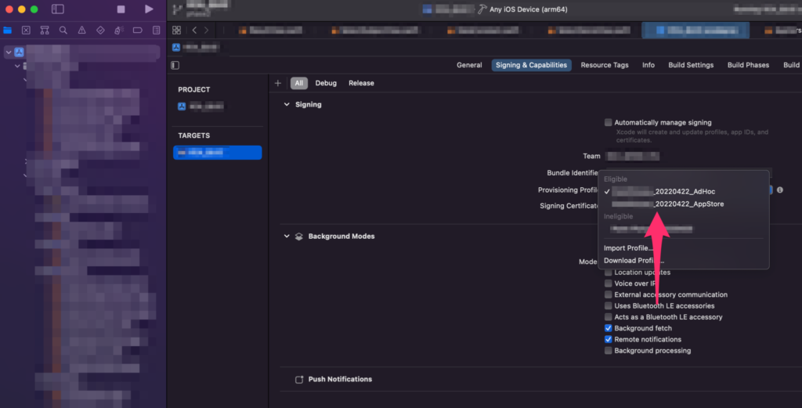Open the Info tab
Viewport: 802px width, 408px height.
tap(648, 65)
